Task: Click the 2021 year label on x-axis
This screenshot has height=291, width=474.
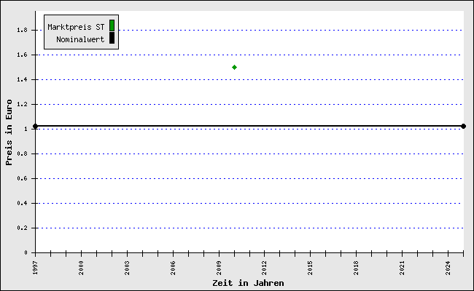Action: tap(402, 266)
